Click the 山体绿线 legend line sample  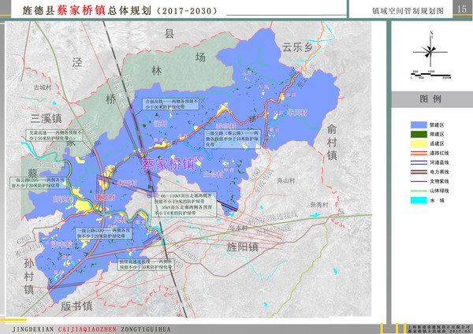coord(419,191)
